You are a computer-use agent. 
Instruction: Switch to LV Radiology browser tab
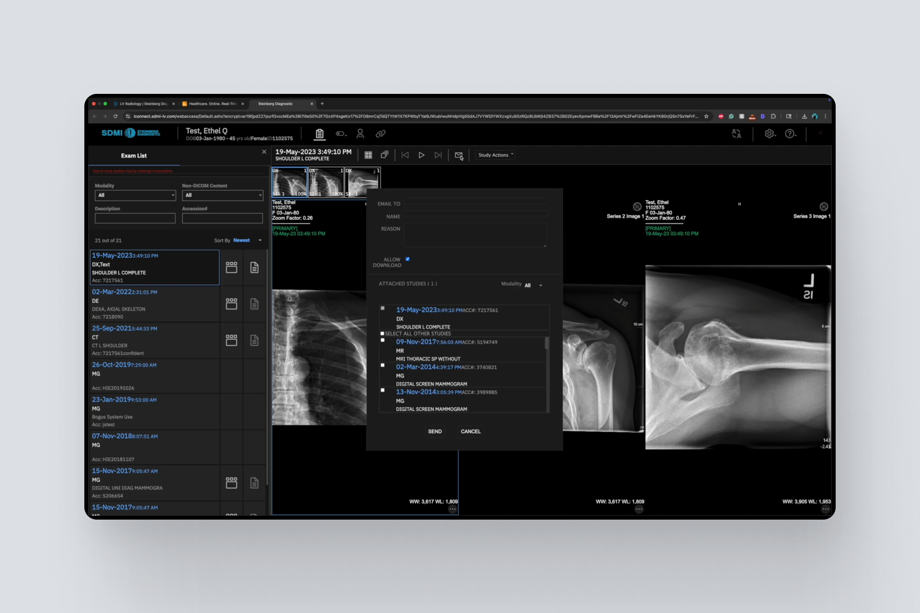click(143, 104)
